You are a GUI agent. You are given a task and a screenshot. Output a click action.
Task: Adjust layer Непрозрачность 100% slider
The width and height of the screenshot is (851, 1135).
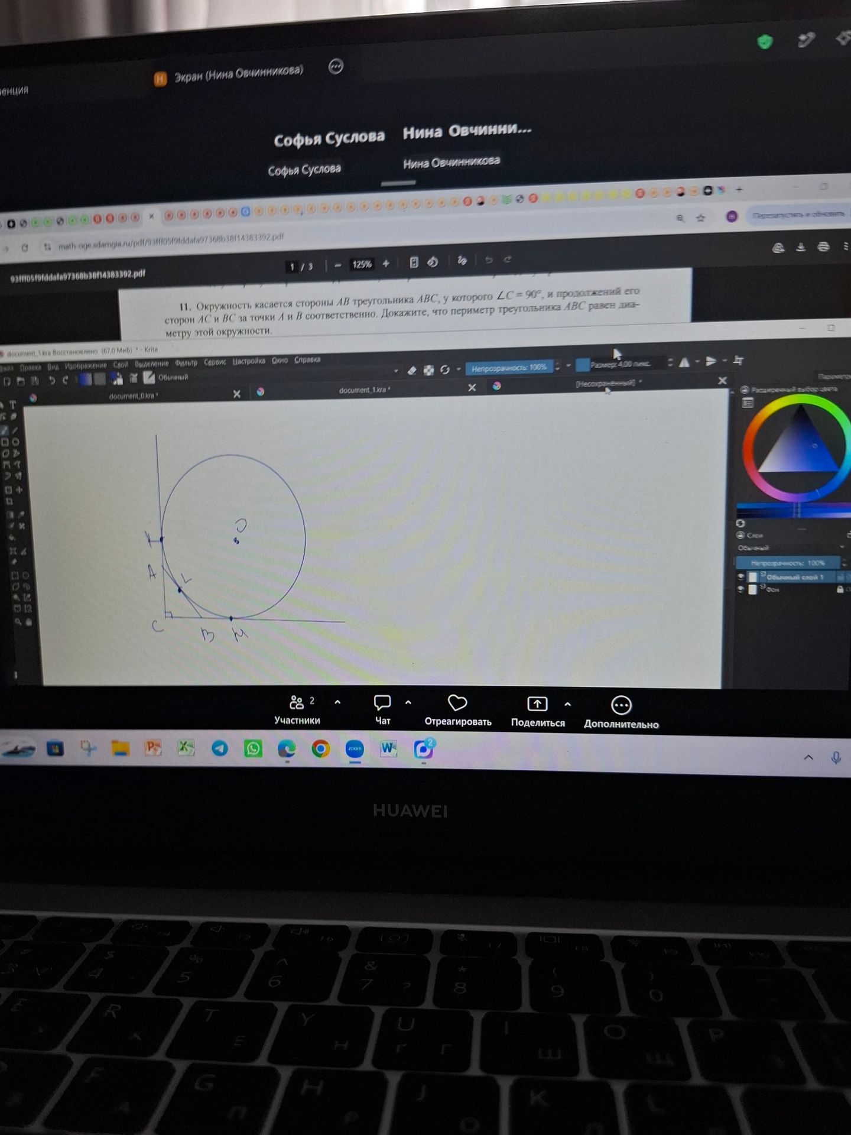click(x=788, y=562)
